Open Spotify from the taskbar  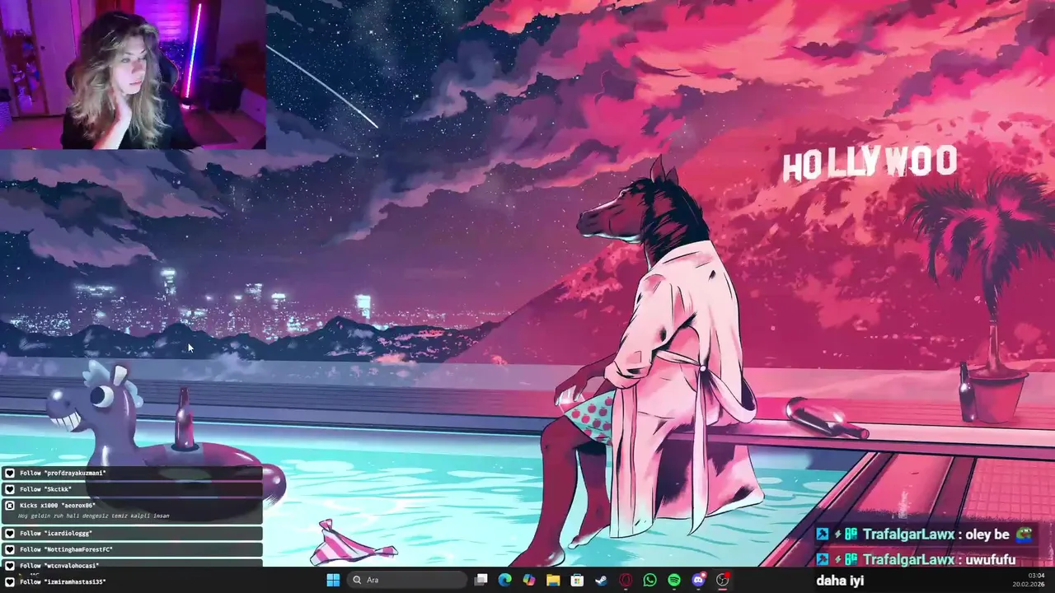coord(674,580)
